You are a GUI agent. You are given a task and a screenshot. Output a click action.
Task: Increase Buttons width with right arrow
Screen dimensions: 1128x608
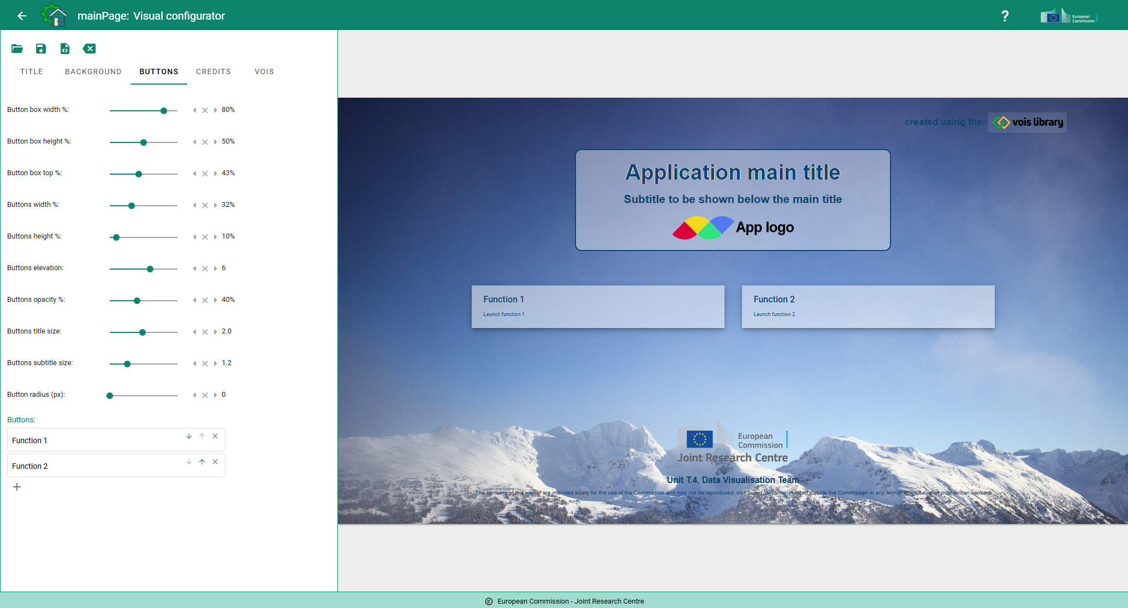click(215, 205)
